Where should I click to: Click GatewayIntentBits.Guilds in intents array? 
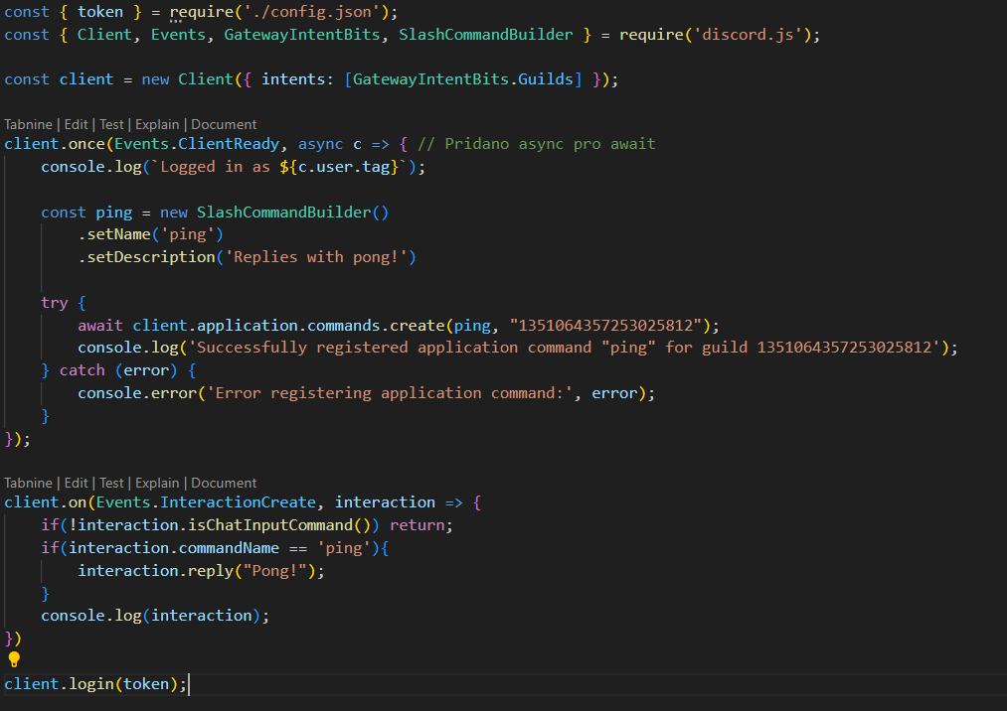(x=463, y=79)
